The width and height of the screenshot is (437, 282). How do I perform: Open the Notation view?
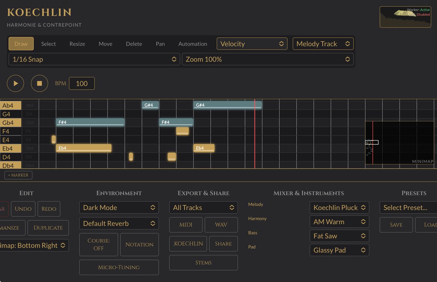click(x=139, y=244)
